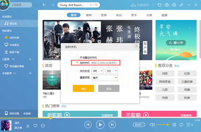
Task: Go back with the left arrow
Action: 44,5
